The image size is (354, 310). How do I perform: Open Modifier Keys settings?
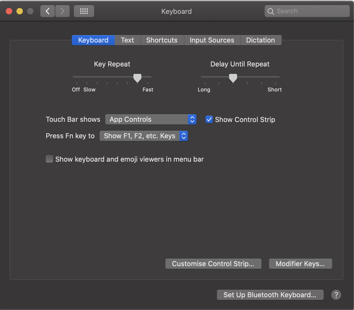tap(300, 264)
